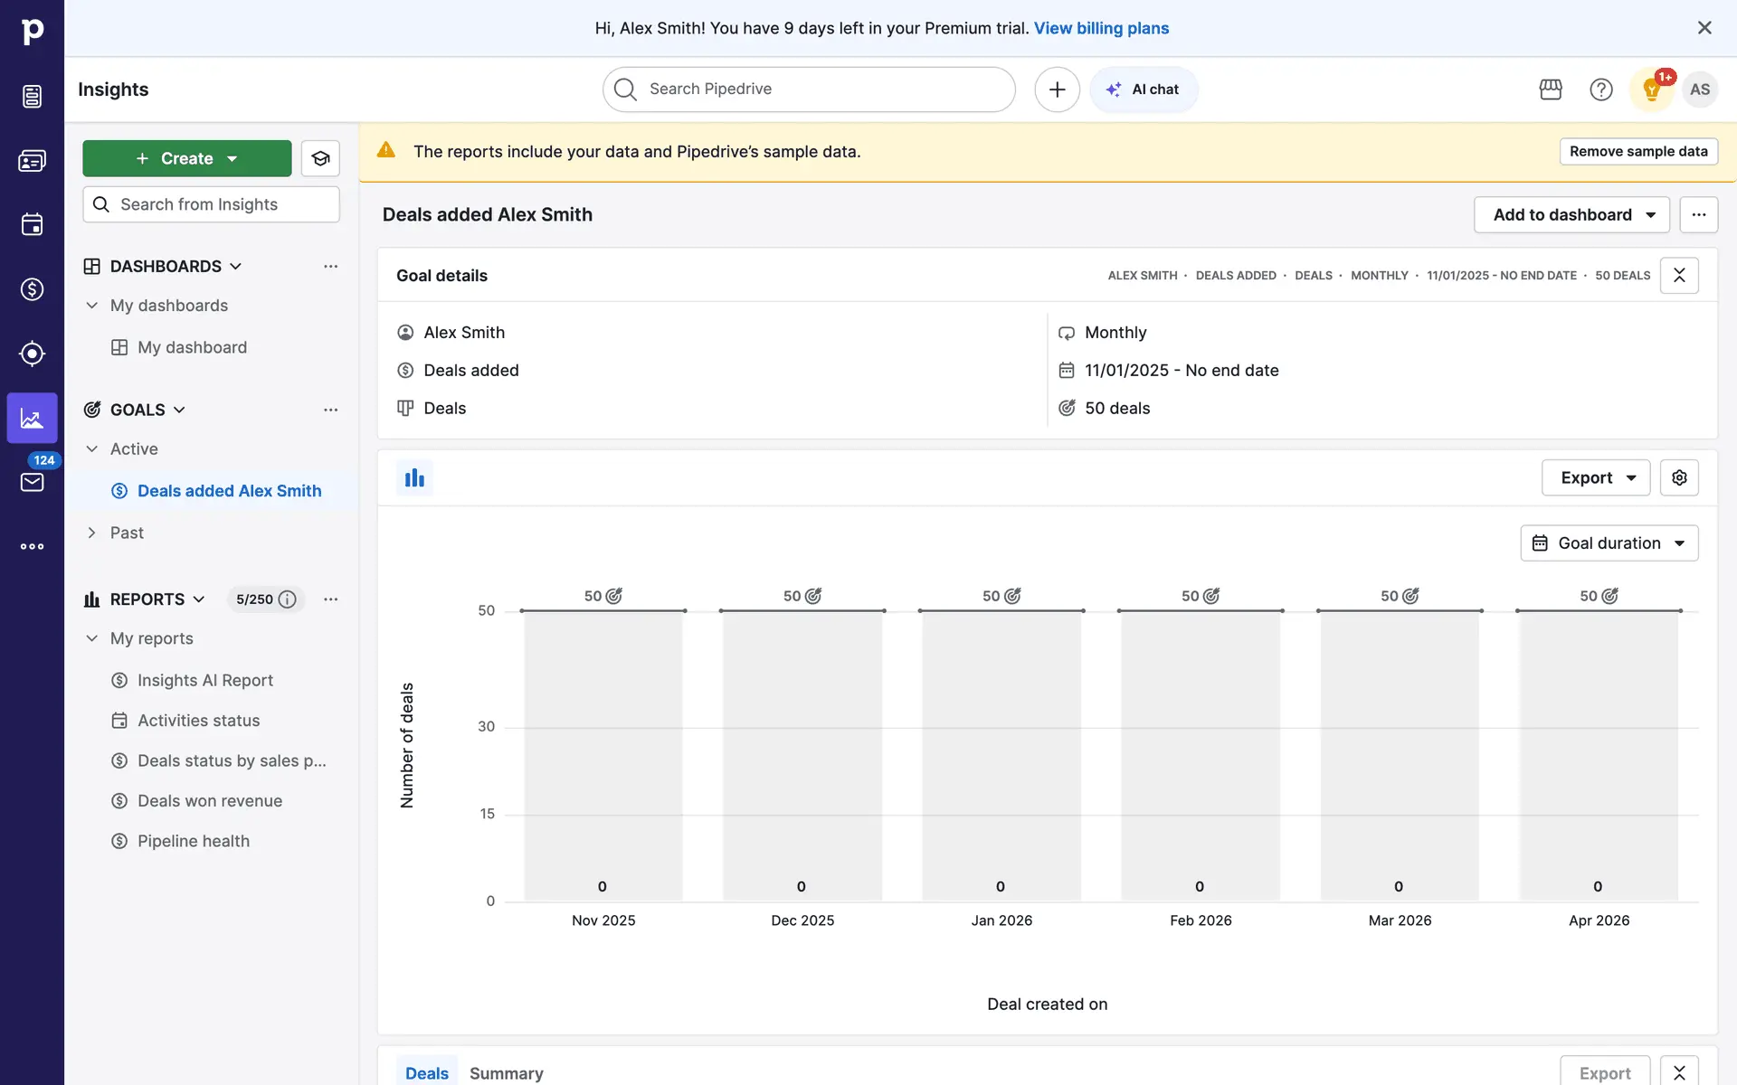Open the Marketplace icon in top bar
Image resolution: width=1737 pixels, height=1085 pixels.
(x=1551, y=90)
